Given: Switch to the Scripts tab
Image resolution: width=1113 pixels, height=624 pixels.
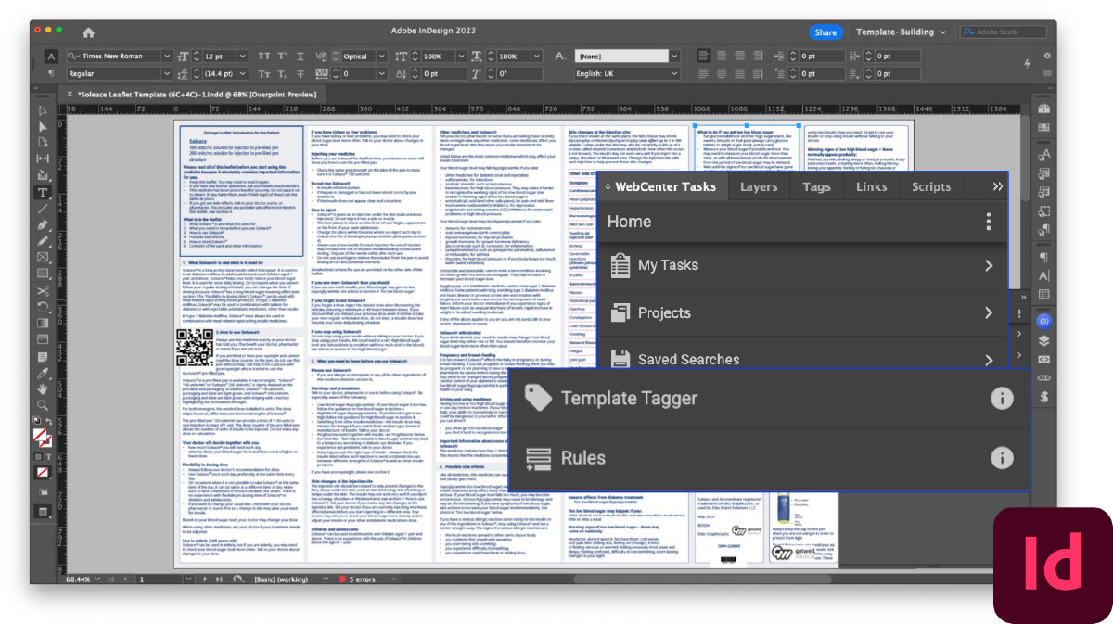Looking at the screenshot, I should tap(931, 186).
